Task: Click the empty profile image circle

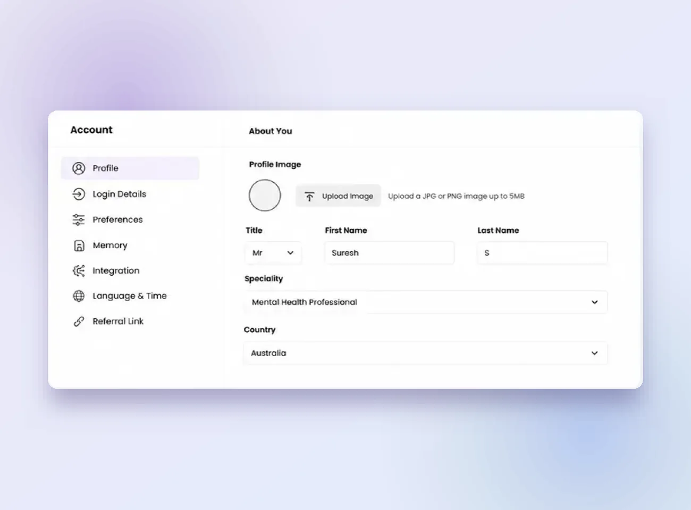Action: [265, 195]
